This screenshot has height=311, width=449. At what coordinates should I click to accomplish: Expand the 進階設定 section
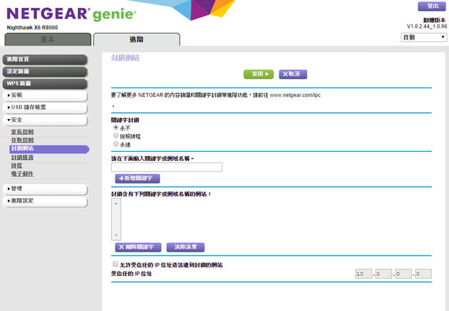45,201
